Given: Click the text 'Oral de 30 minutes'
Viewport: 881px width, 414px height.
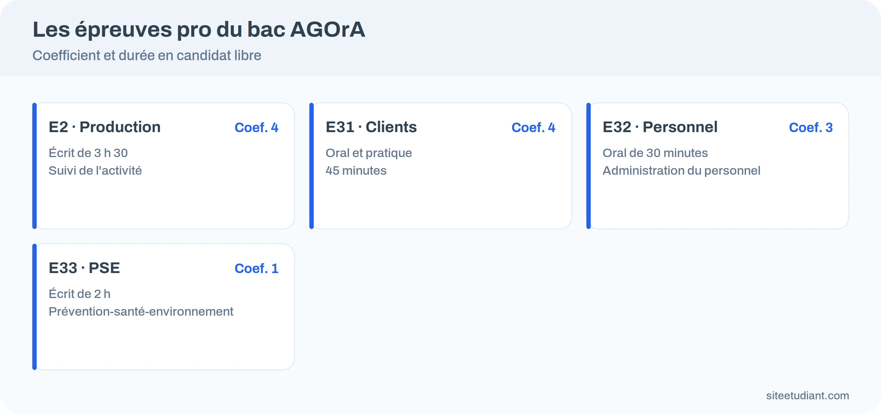Looking at the screenshot, I should [655, 153].
